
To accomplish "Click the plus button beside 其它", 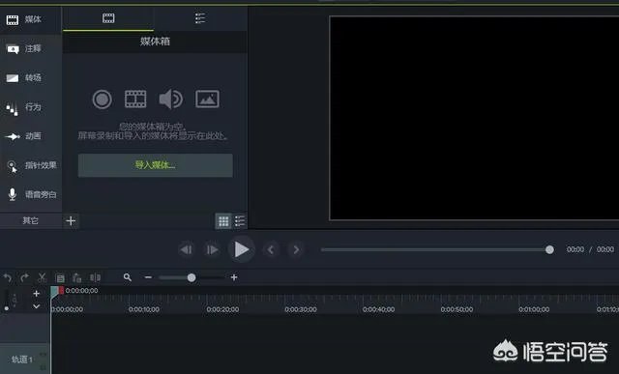I will coord(71,221).
